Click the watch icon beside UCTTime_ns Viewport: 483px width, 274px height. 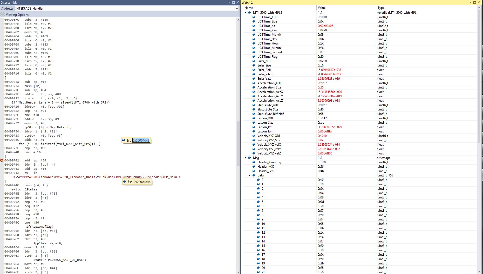[x=254, y=26]
